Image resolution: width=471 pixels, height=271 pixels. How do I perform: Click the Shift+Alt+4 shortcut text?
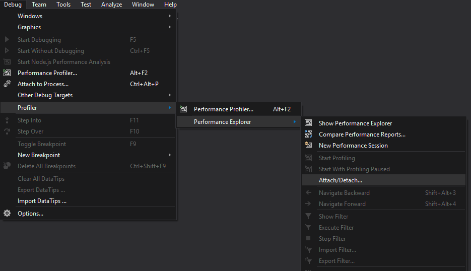pyautogui.click(x=440, y=204)
